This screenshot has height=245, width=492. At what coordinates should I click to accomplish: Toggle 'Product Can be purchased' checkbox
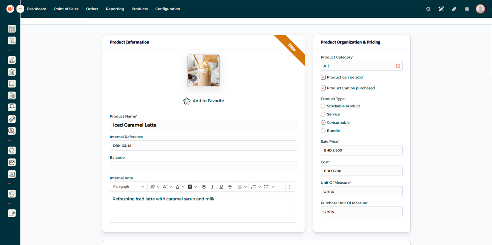[x=323, y=88]
